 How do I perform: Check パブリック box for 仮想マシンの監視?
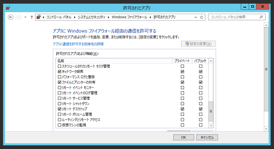pos(200,125)
